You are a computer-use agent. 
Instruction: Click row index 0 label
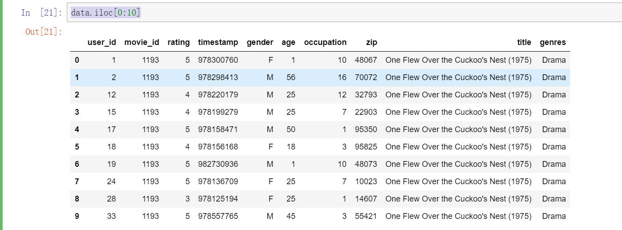77,60
